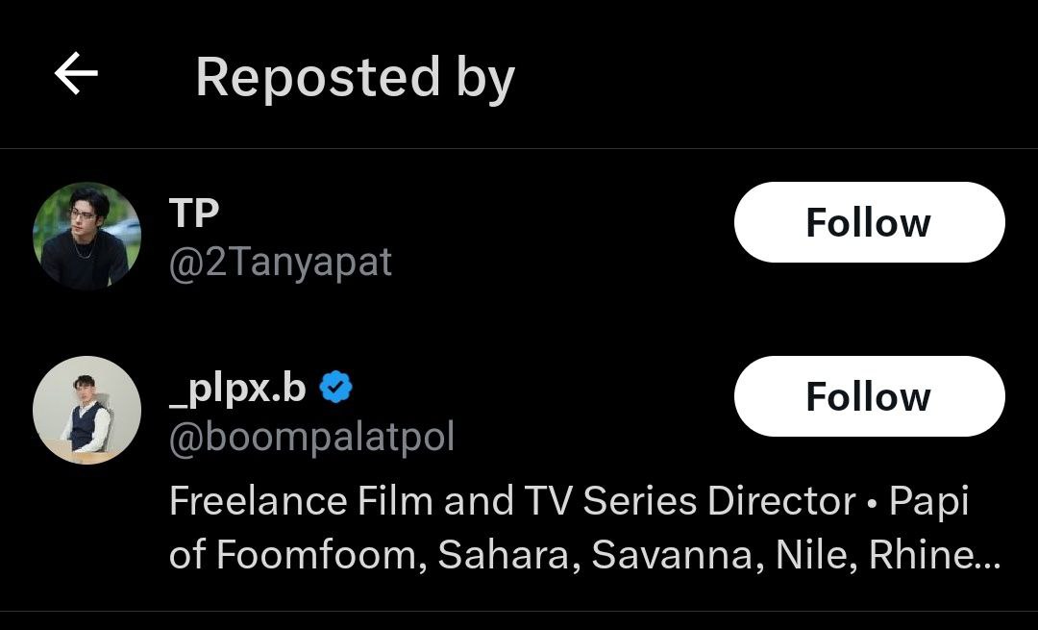This screenshot has width=1038, height=630.
Task: Follow the _plpx.b account
Action: 869,396
